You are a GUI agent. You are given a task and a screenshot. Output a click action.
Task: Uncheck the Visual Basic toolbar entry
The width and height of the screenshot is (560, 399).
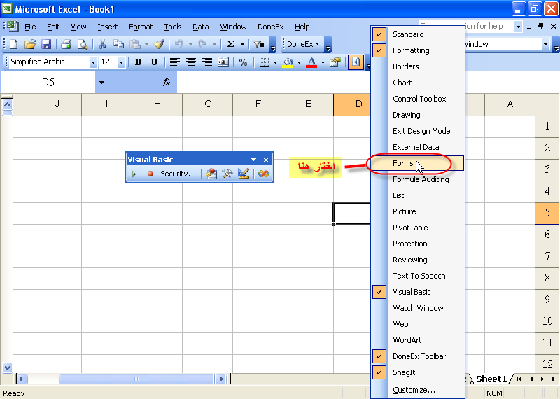tap(418, 292)
